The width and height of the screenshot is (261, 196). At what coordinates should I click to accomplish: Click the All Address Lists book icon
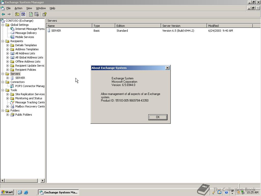[12, 53]
